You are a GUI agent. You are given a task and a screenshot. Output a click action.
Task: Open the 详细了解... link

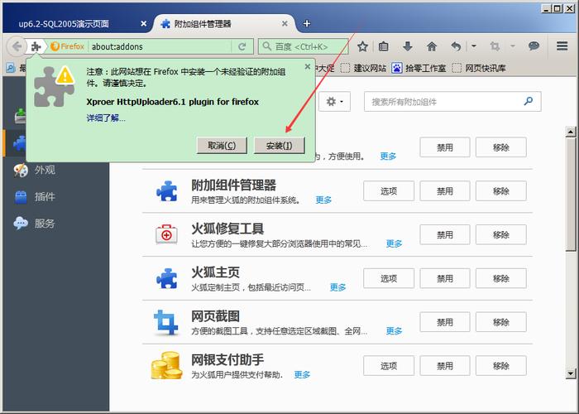pos(106,118)
